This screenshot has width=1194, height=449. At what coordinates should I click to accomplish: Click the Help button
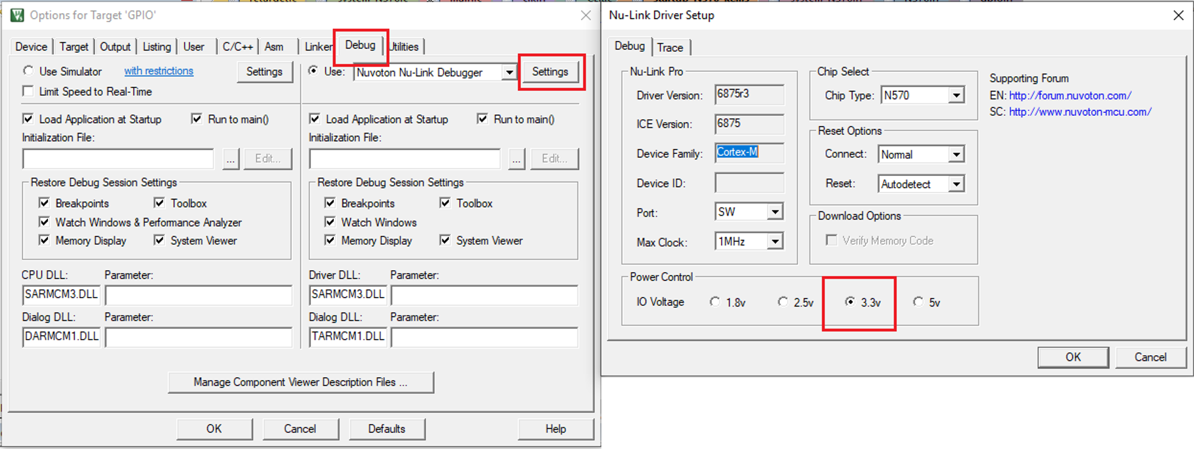click(556, 429)
